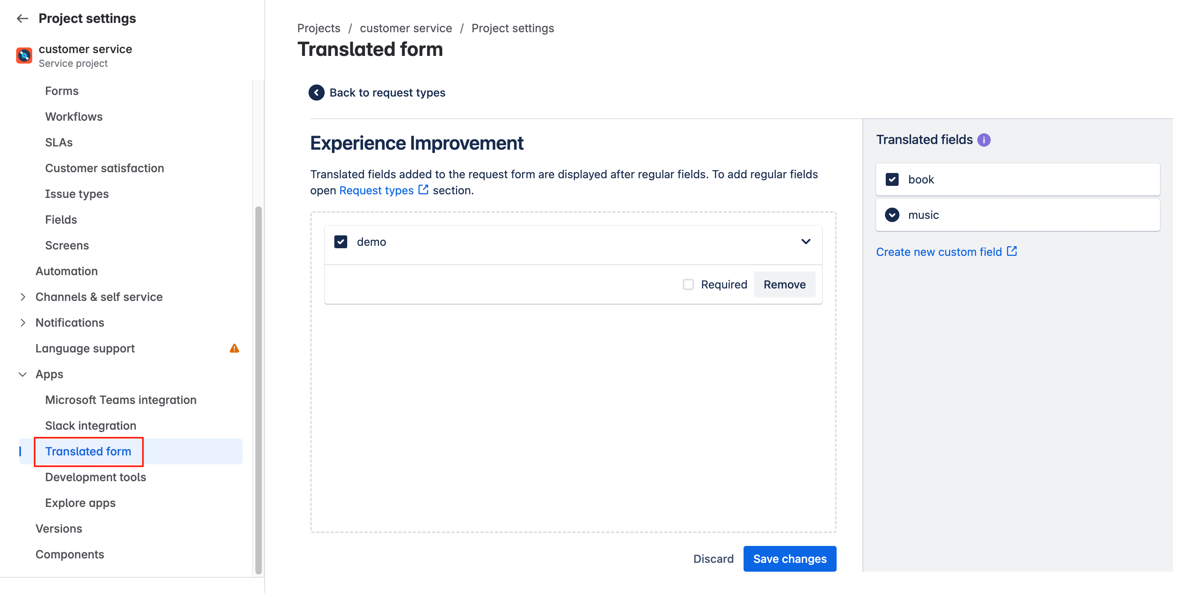Uncheck the book translated field
1181x593 pixels.
pos(892,179)
